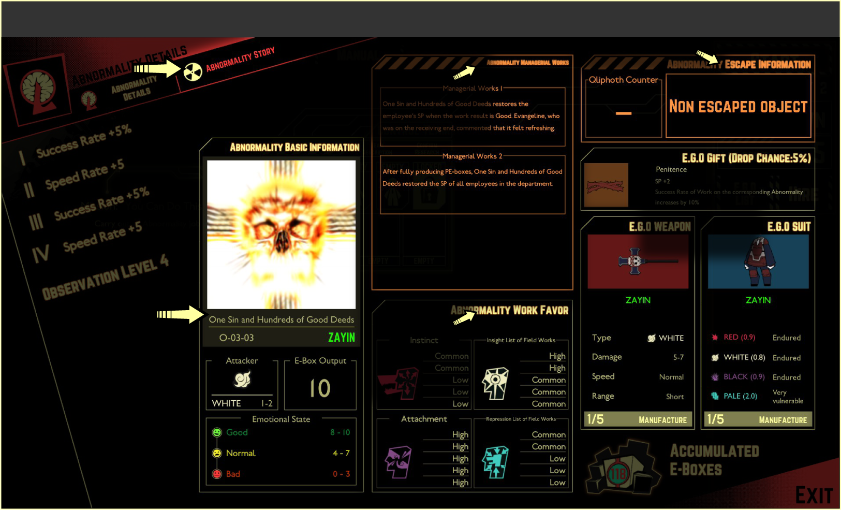Click the E.G.O suit image

coord(758,261)
